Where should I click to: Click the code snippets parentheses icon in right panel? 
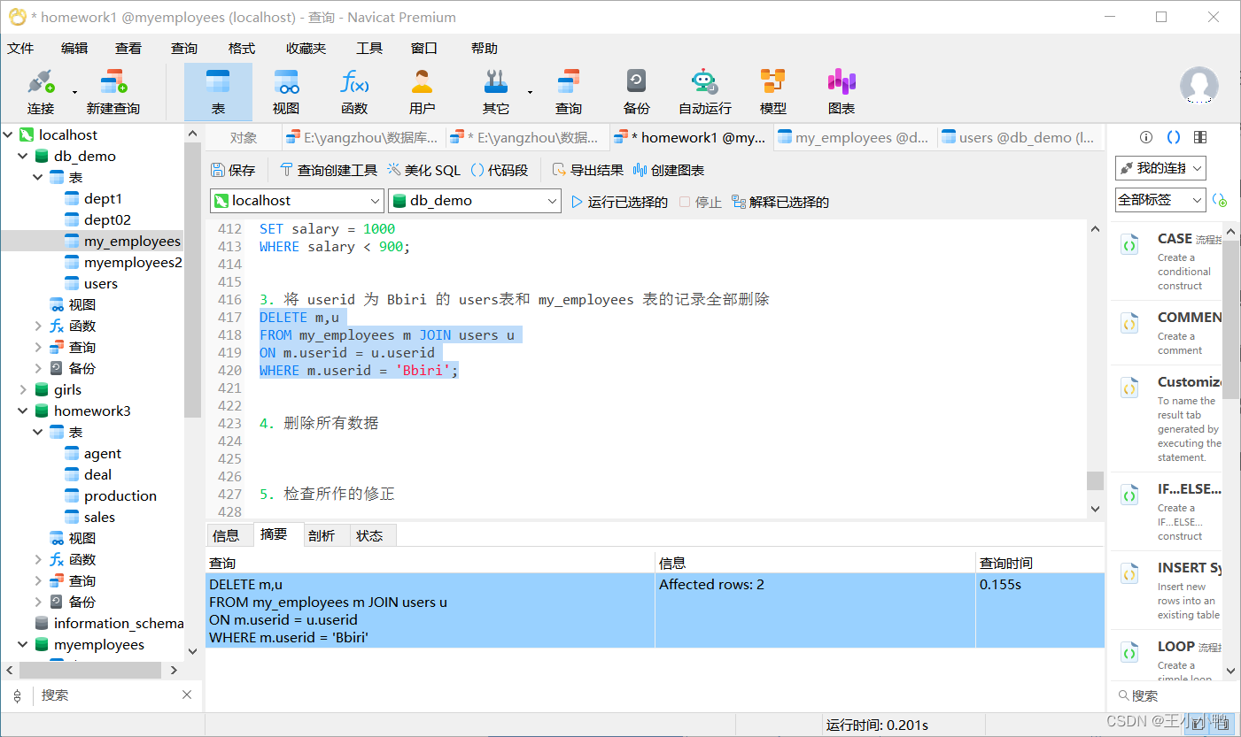tap(1174, 137)
